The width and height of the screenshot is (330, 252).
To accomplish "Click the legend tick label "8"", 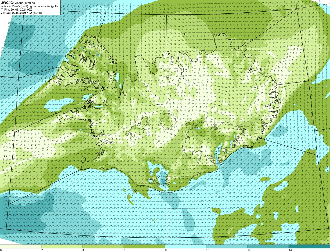I will [x=166, y=250].
